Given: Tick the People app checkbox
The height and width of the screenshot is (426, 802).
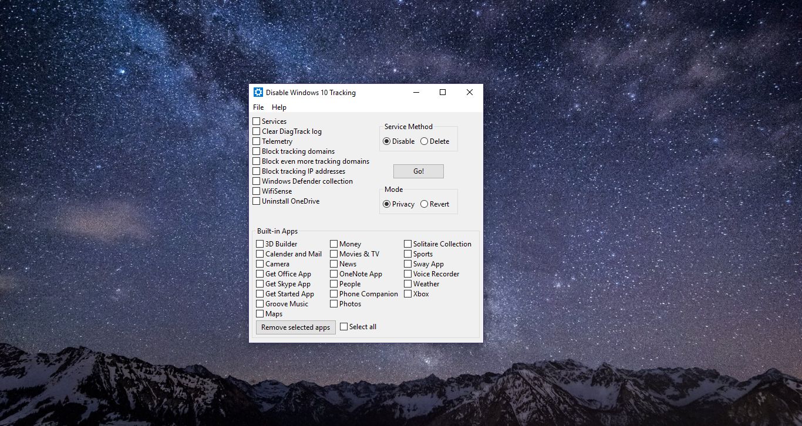Looking at the screenshot, I should click(x=334, y=284).
